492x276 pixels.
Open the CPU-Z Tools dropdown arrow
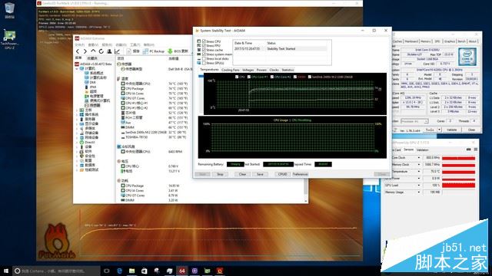[439, 130]
